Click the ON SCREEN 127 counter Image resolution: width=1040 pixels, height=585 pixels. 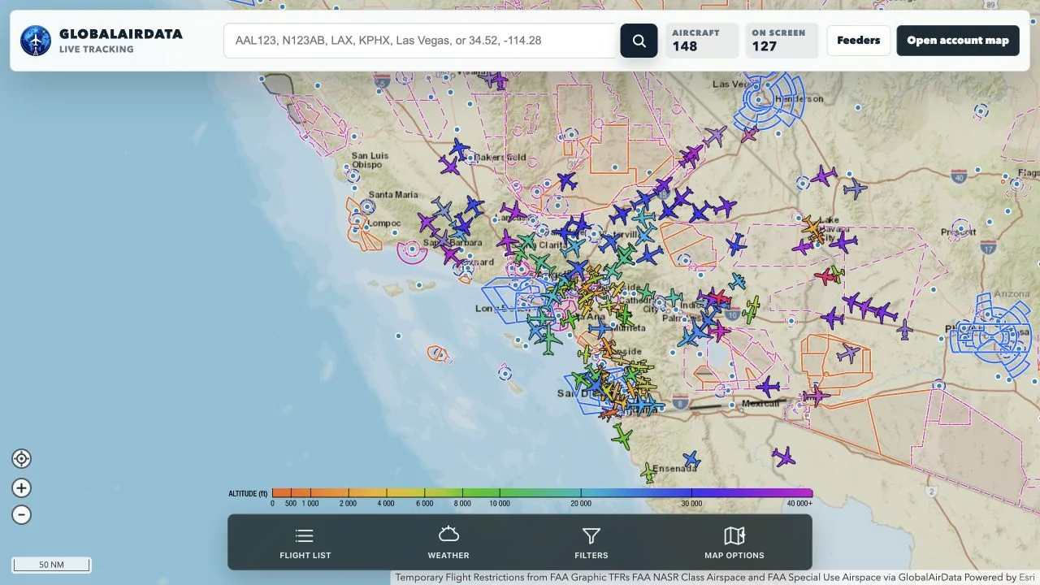(x=782, y=41)
